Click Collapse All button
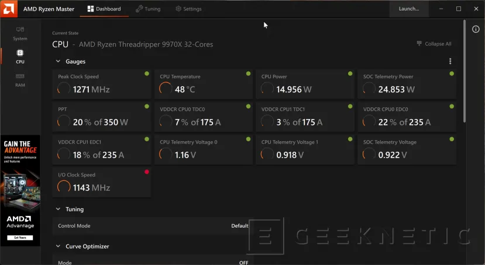Screen dimensions: 485x265 pyautogui.click(x=434, y=44)
